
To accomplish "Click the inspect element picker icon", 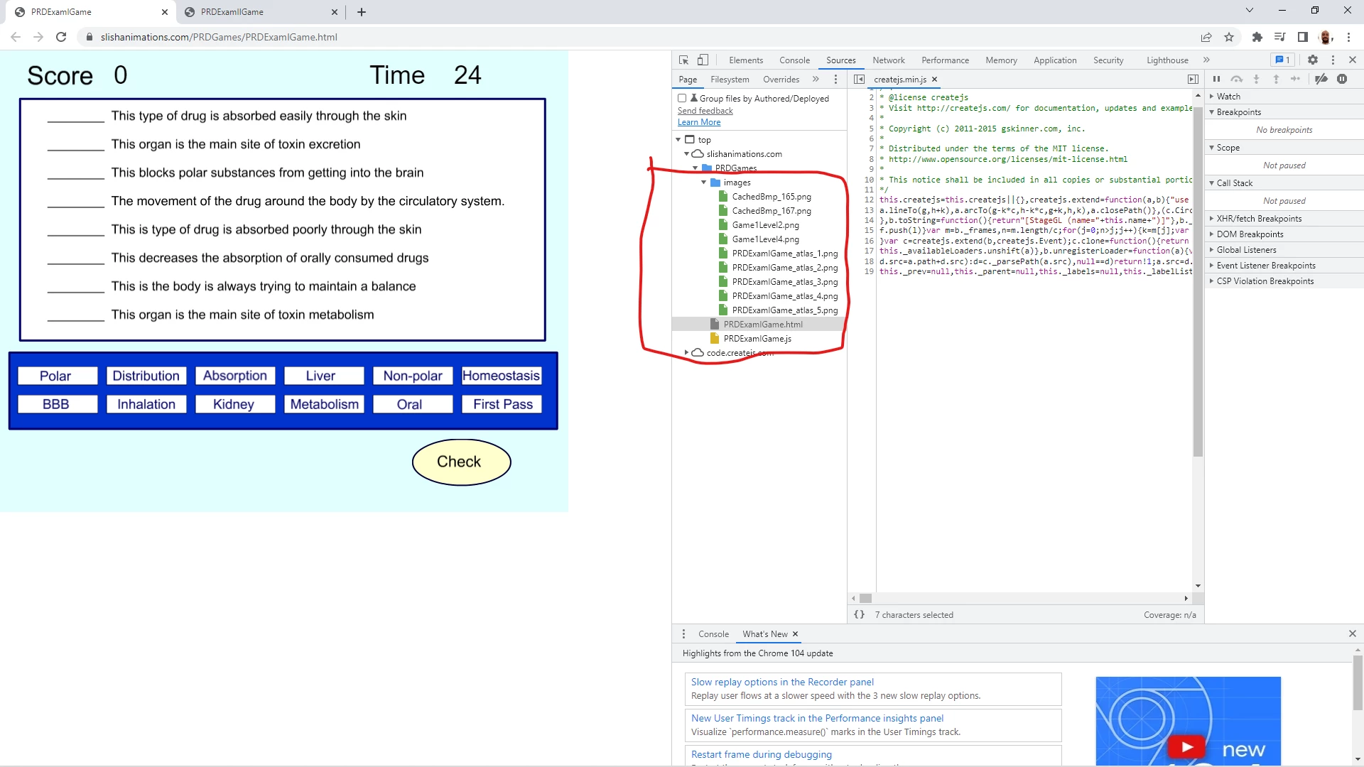I will click(683, 60).
